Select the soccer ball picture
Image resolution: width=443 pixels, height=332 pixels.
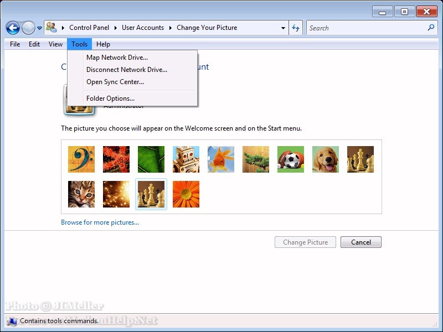(x=291, y=159)
